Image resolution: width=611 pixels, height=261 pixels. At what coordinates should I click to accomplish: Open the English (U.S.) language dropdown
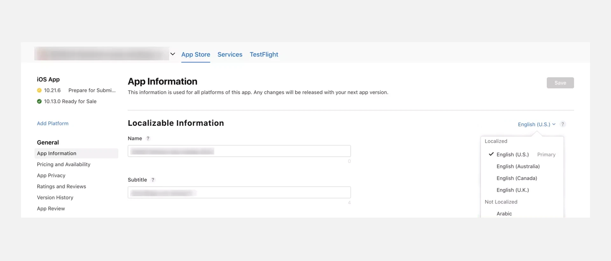pyautogui.click(x=536, y=124)
